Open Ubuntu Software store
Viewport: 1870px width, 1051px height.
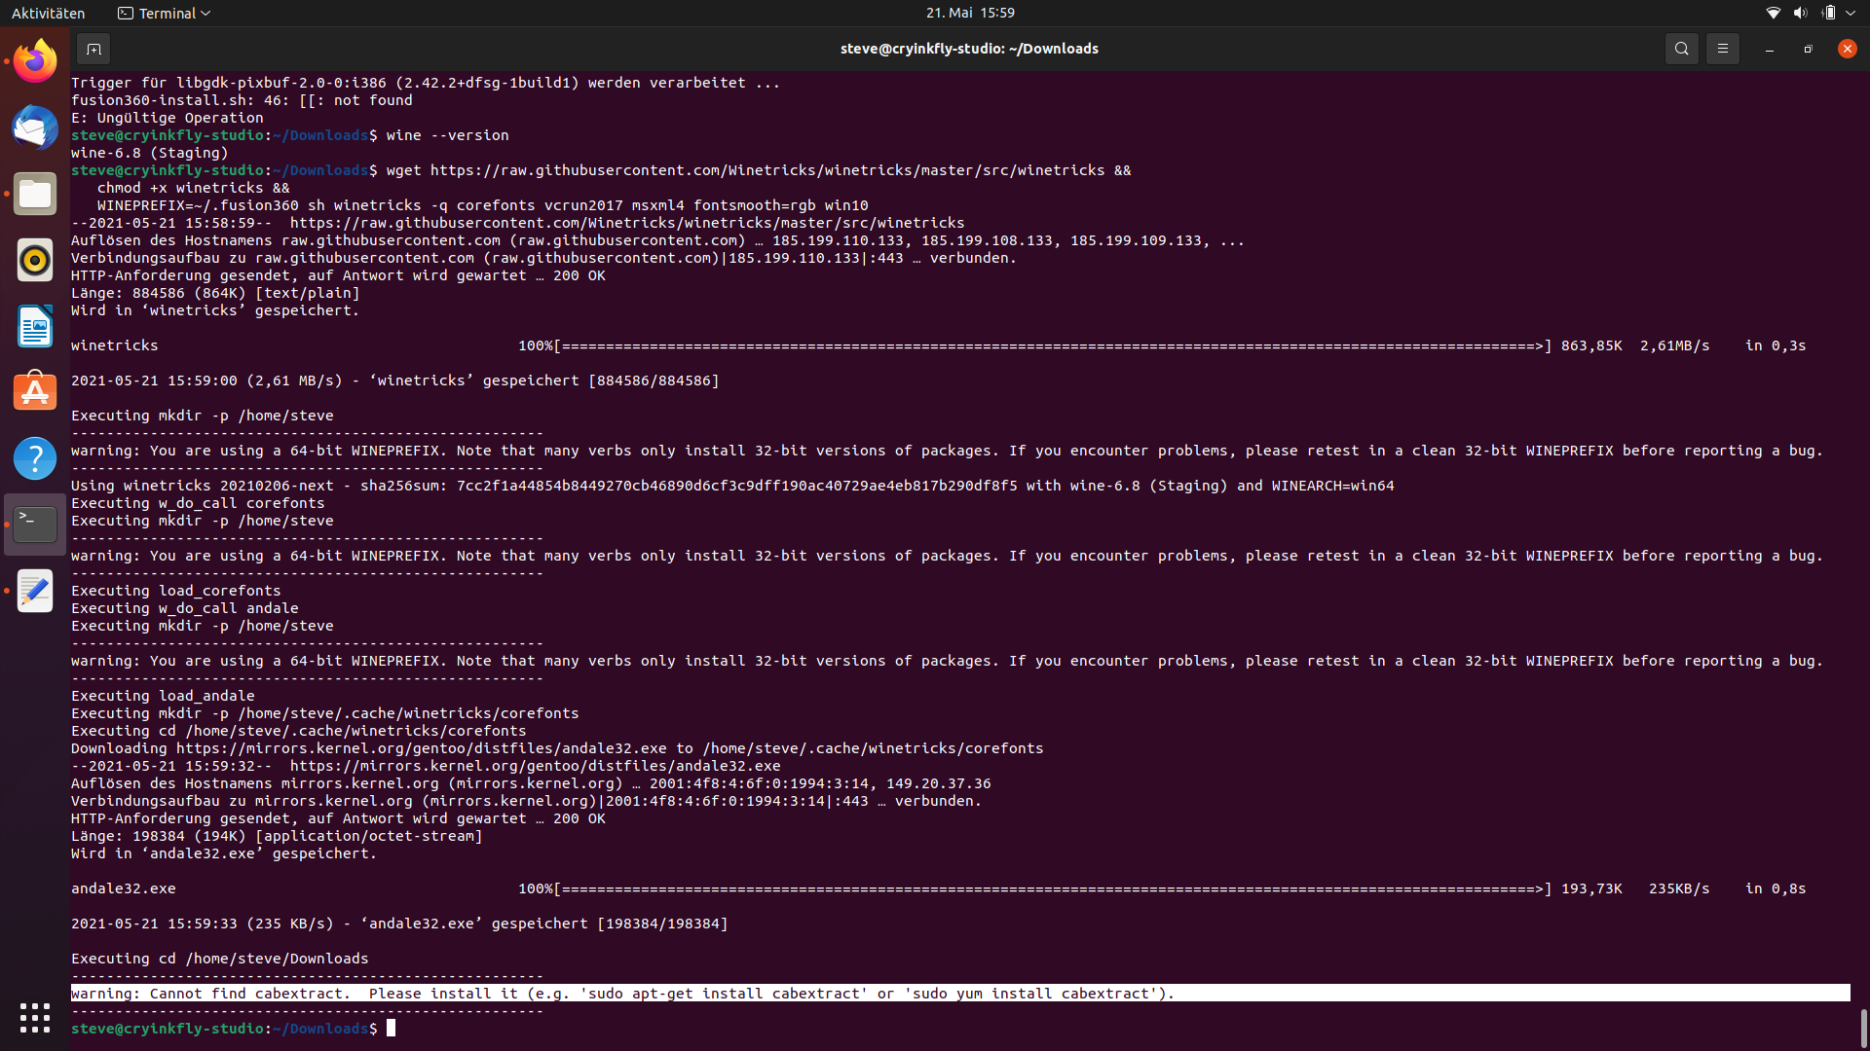click(x=35, y=392)
